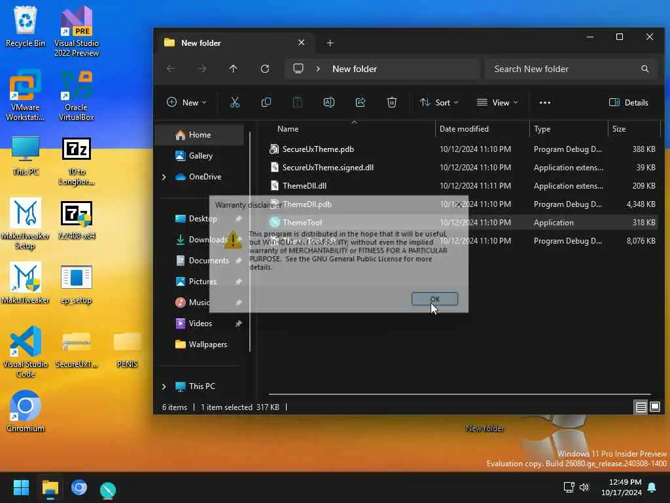The image size is (670, 503).
Task: Select the 10 to Longhorn 7z desktop icon
Action: pyautogui.click(x=76, y=161)
